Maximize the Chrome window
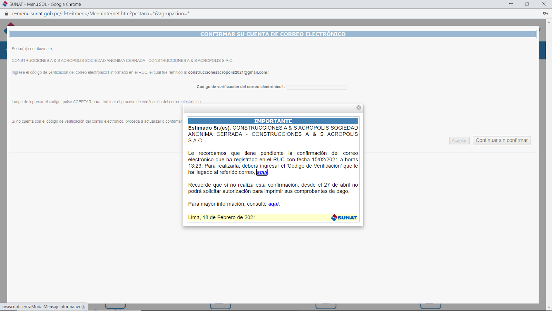This screenshot has width=552, height=311. 527,4
